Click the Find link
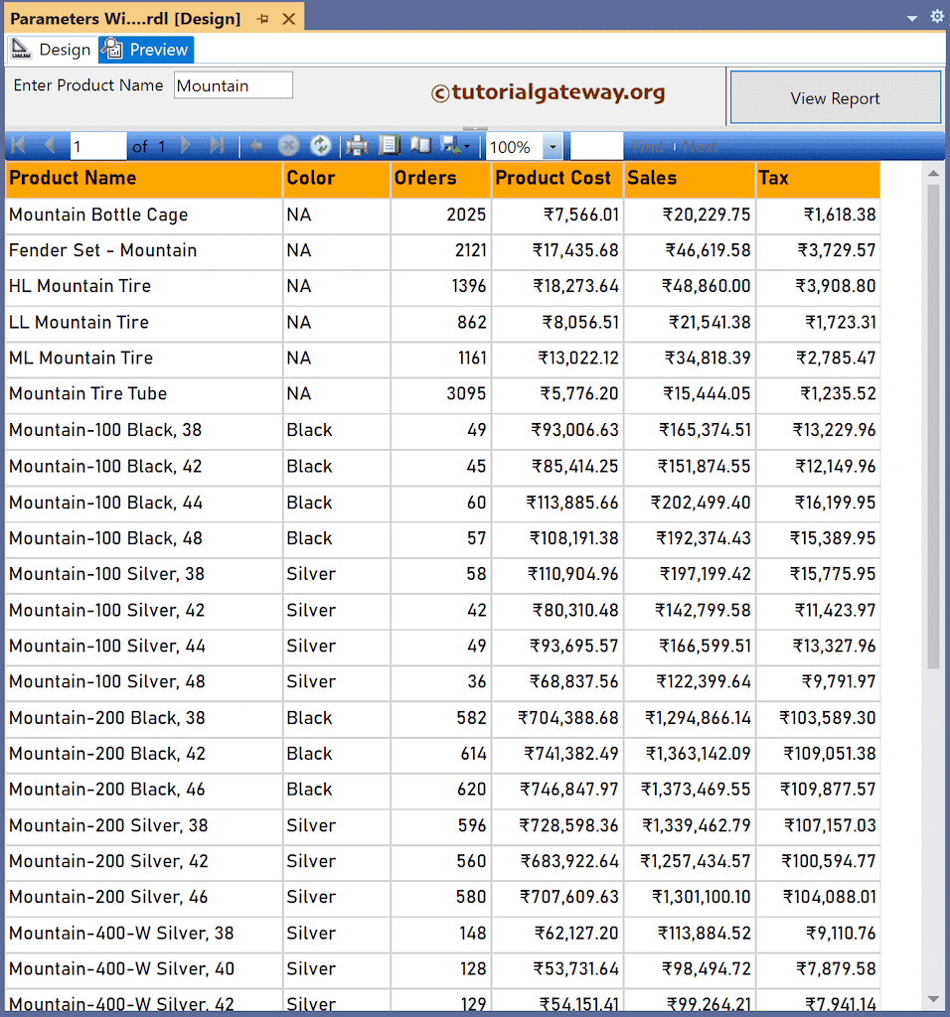The height and width of the screenshot is (1017, 950). point(651,146)
